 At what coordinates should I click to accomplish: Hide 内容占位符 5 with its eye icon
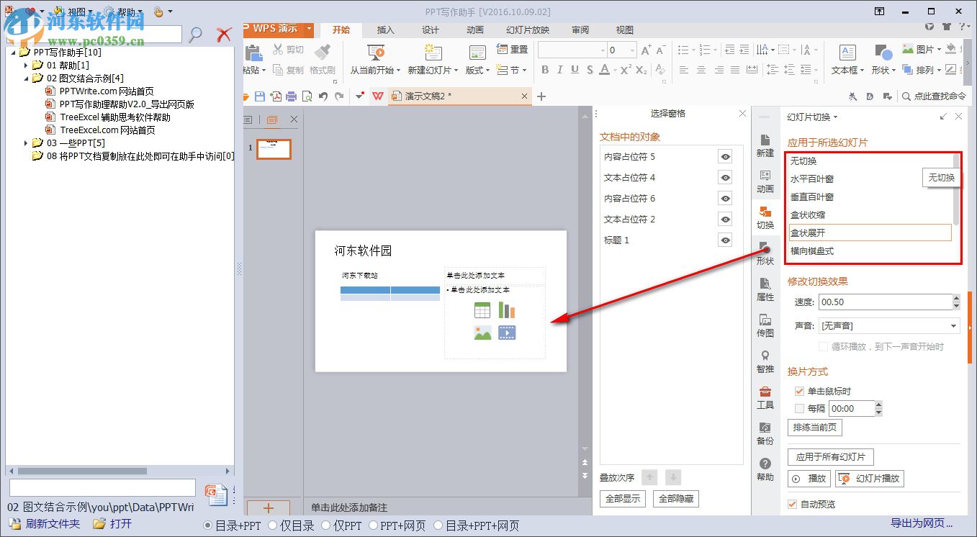point(725,157)
